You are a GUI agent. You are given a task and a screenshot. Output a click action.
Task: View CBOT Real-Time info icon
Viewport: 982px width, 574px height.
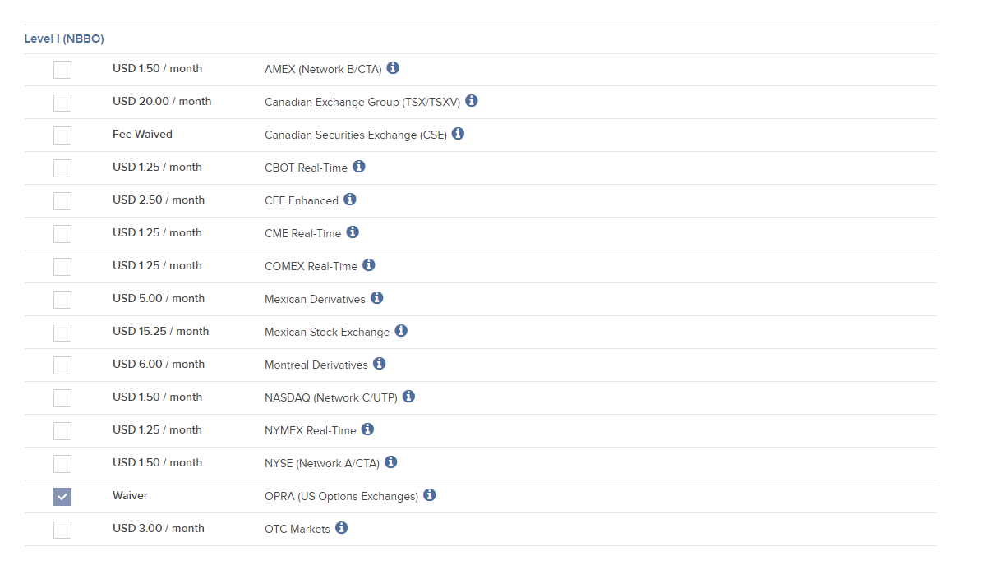(359, 167)
